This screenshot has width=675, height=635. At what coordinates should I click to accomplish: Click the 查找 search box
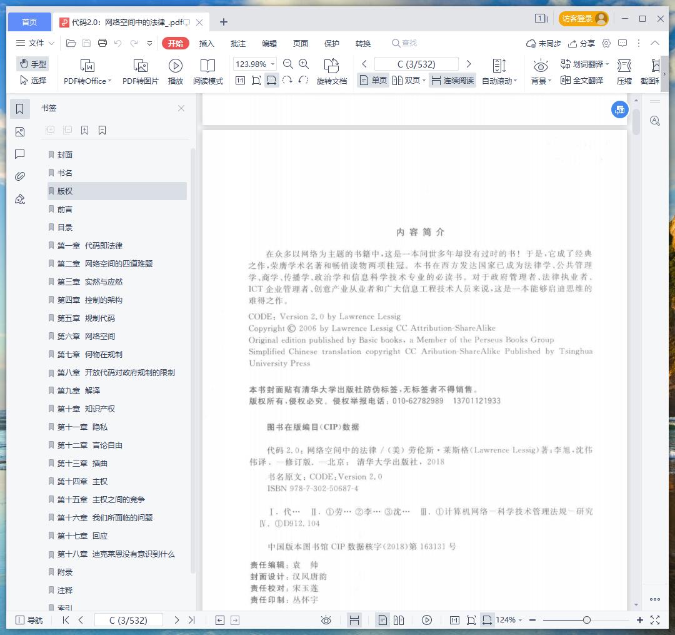404,43
